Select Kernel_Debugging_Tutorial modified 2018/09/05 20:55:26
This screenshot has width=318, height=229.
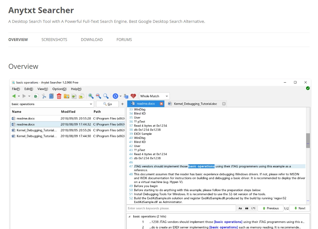click(x=68, y=130)
